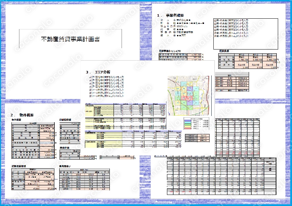Click the 元金均等 cell under 借入①
Image resolution: width=292 pixels, height=206 pixels.
tap(241, 65)
